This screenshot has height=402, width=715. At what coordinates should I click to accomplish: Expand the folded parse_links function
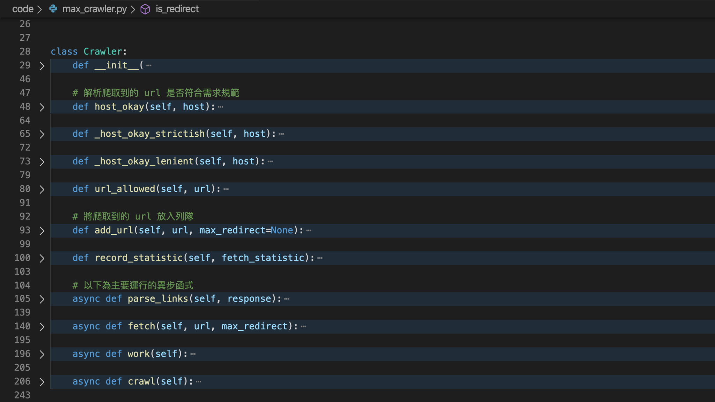click(x=42, y=299)
